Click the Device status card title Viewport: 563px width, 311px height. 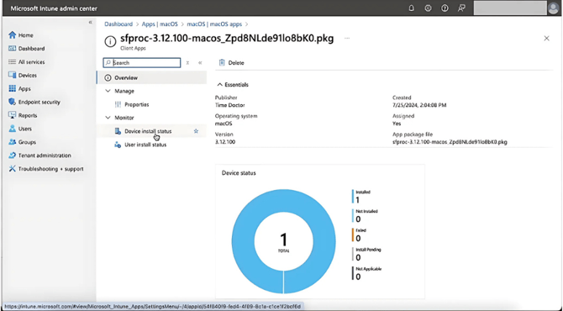(x=239, y=173)
